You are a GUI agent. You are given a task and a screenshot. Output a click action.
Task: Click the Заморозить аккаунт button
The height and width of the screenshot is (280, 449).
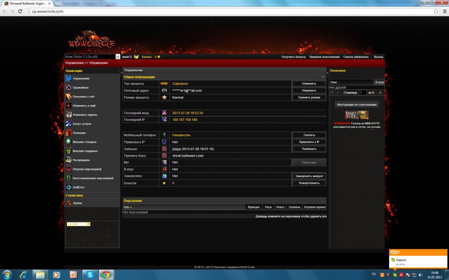coord(309,176)
